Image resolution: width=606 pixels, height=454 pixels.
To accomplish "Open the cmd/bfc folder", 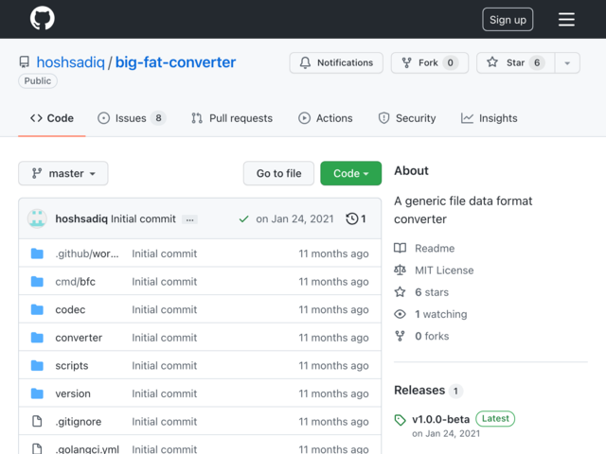I will 75,282.
